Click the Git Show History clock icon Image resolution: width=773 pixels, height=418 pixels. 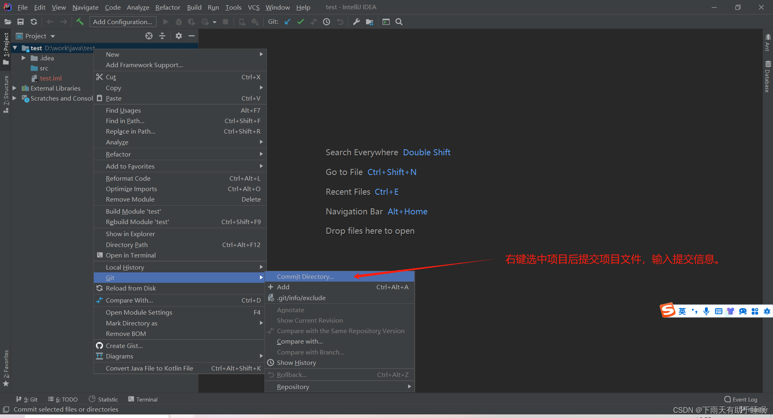327,22
